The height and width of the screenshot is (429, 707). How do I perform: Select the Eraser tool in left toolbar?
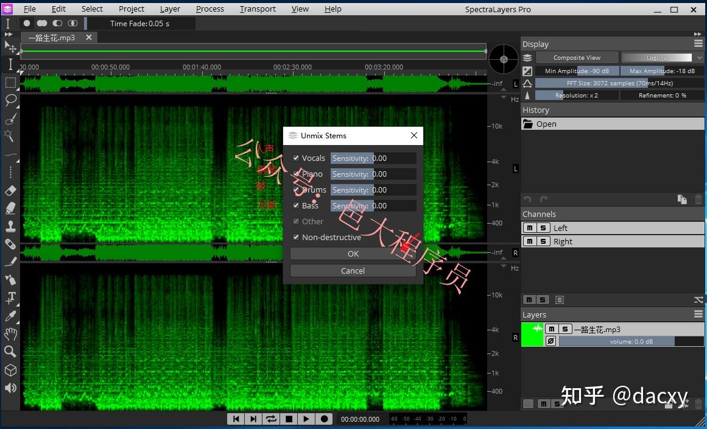(10, 191)
